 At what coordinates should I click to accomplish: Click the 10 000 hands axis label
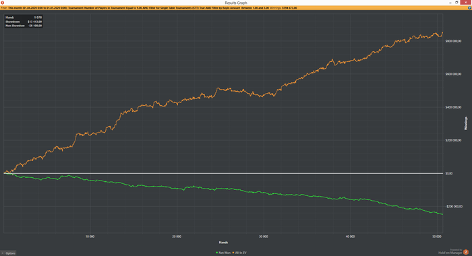[x=90, y=236]
